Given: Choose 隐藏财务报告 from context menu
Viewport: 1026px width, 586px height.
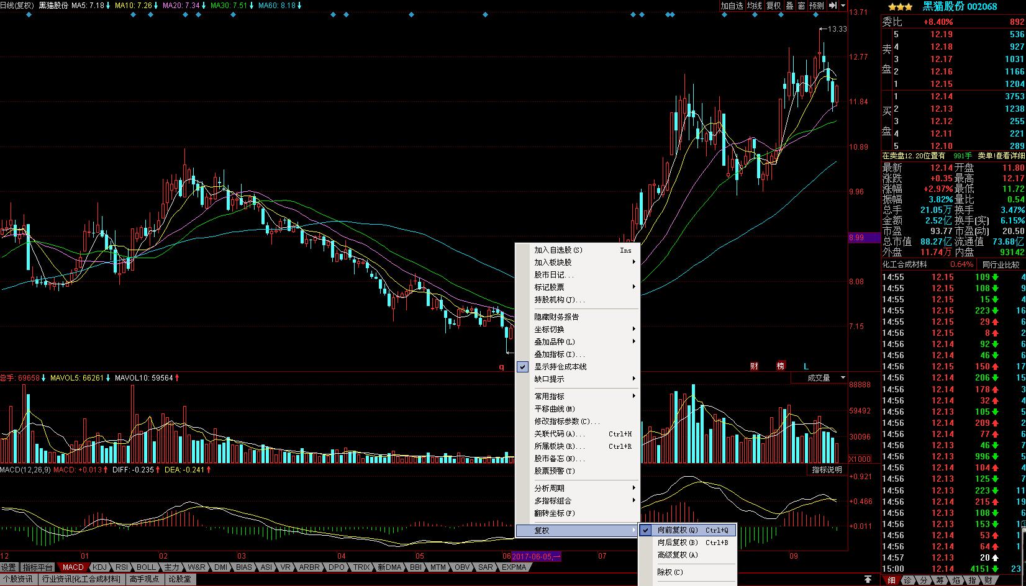Looking at the screenshot, I should click(x=577, y=317).
